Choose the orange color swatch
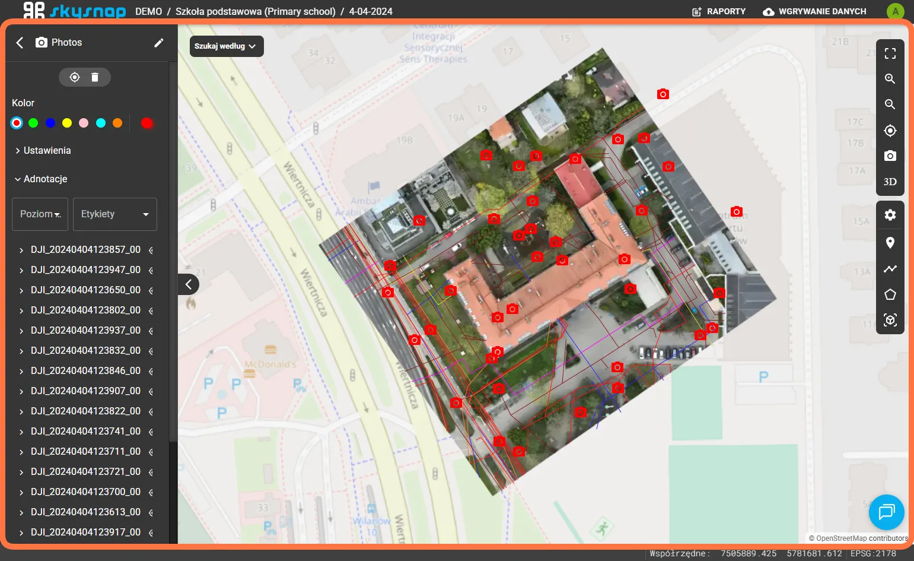914x561 pixels. 117,123
